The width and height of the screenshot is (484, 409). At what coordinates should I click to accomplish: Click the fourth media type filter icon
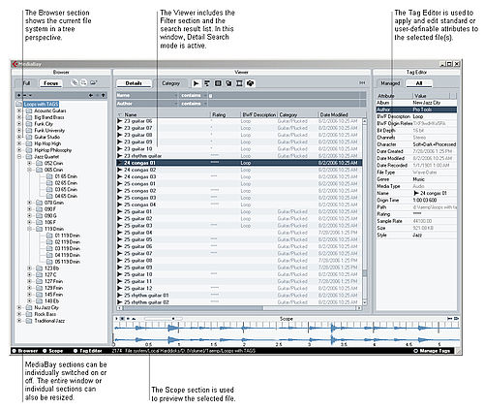(228, 83)
